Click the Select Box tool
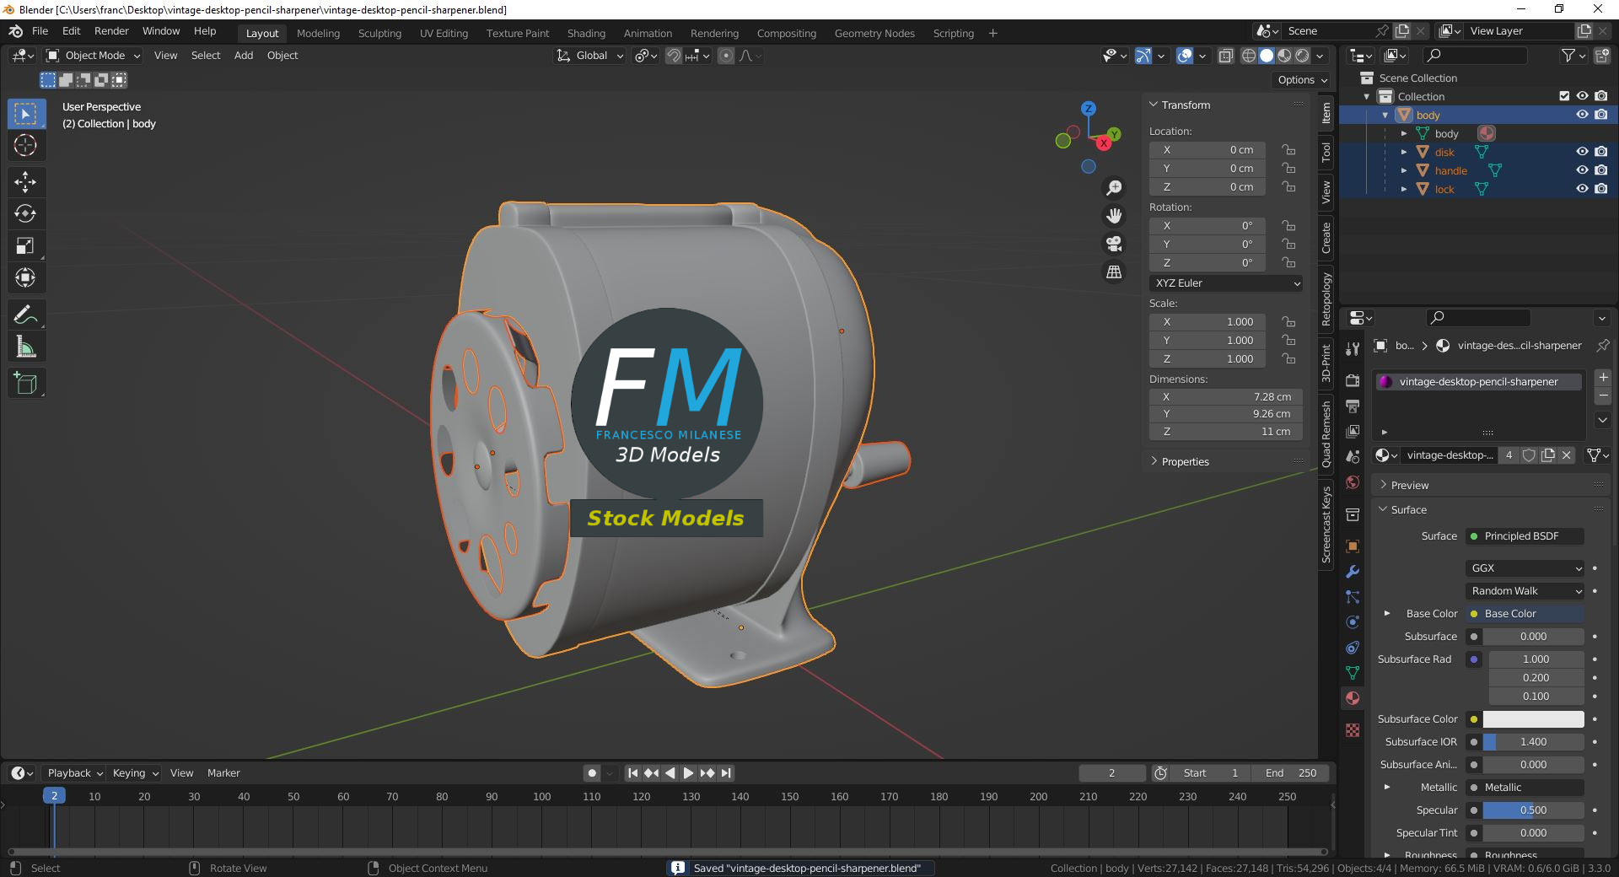 tap(25, 114)
